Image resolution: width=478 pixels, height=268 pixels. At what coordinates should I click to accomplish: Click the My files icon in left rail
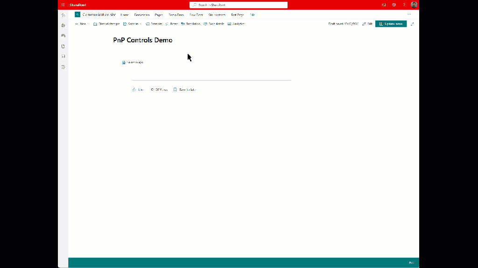pyautogui.click(x=63, y=46)
